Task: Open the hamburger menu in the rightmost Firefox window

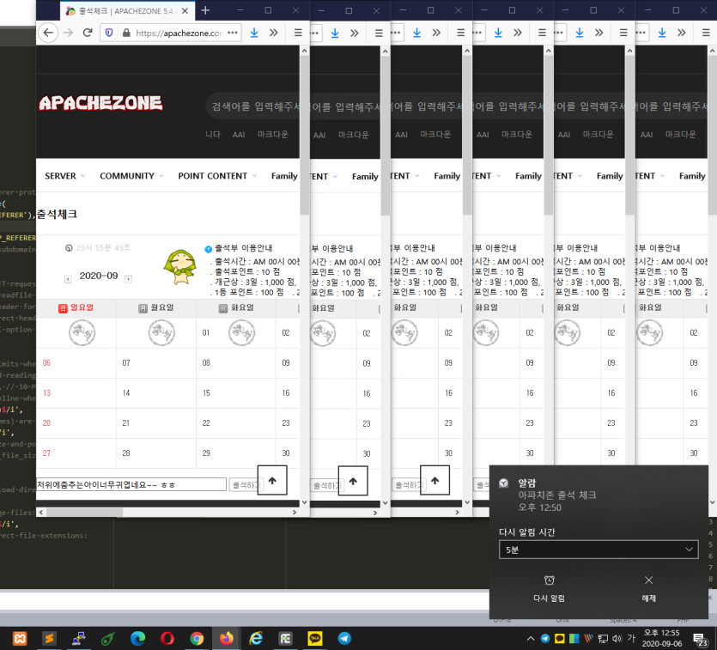Action: pos(706,33)
